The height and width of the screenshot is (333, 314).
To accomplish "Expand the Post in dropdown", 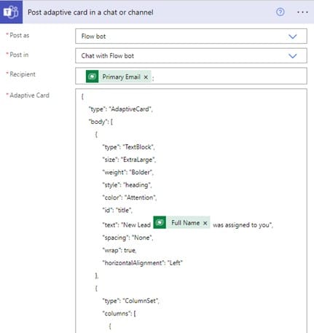I will pyautogui.click(x=293, y=56).
